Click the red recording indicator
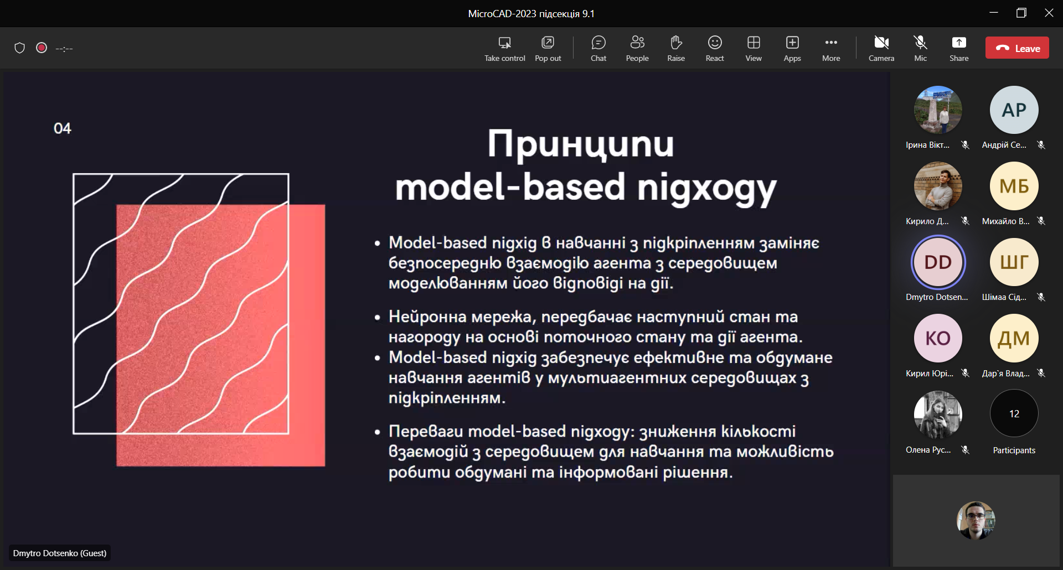Viewport: 1063px width, 570px height. tap(42, 48)
